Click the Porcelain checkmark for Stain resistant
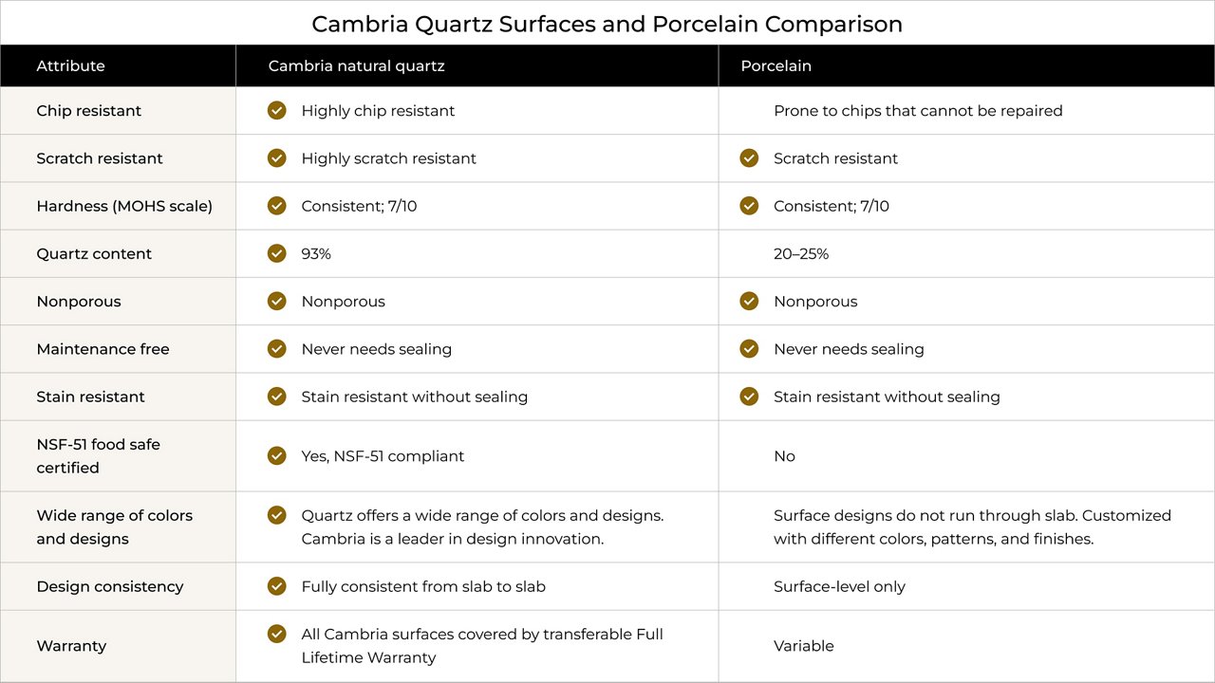Screen dimensions: 1215x683 749,396
